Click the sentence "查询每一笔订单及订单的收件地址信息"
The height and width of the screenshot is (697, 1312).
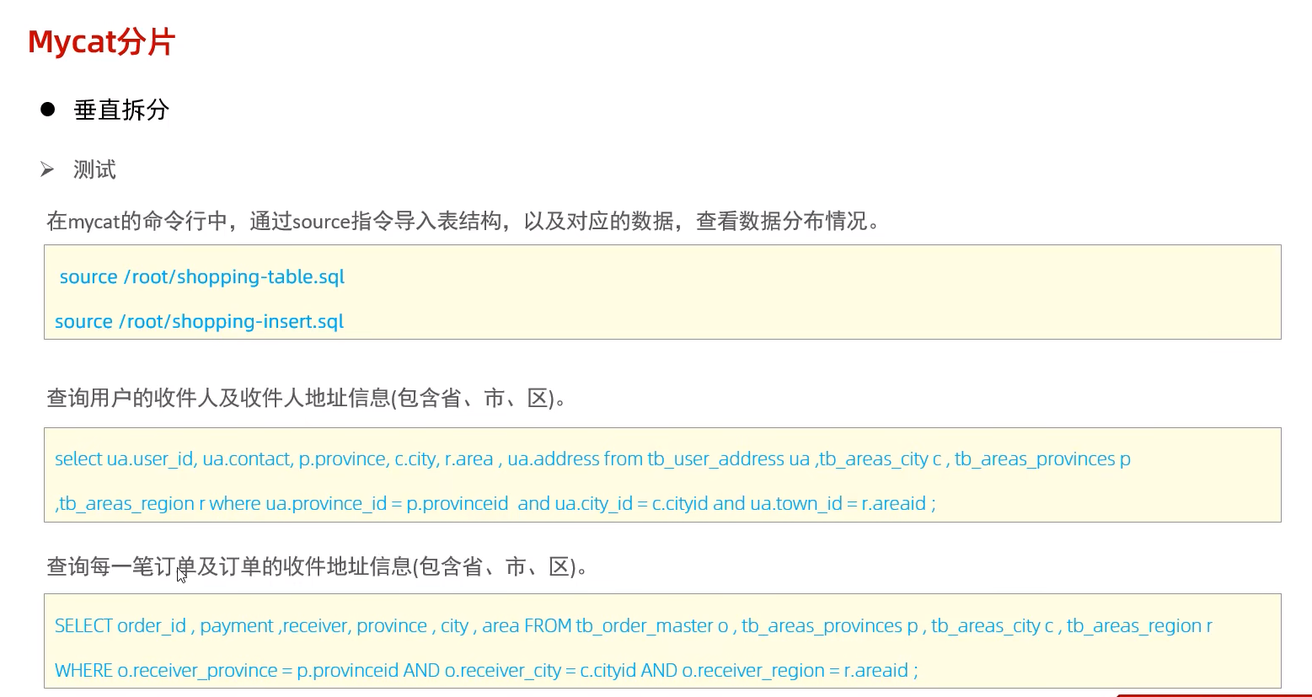point(318,566)
